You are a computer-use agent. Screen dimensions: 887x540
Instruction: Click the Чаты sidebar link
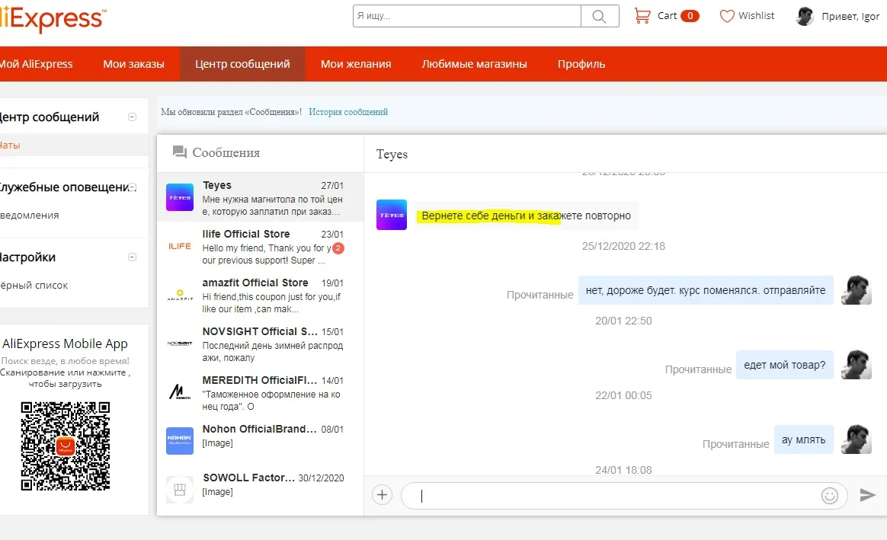tap(10, 145)
